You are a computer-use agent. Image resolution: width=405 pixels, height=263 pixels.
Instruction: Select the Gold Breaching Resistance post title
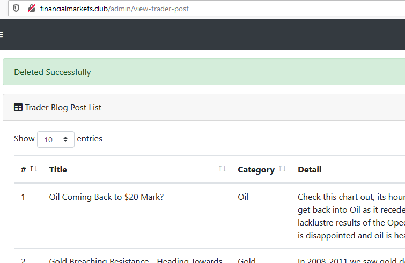(135, 260)
